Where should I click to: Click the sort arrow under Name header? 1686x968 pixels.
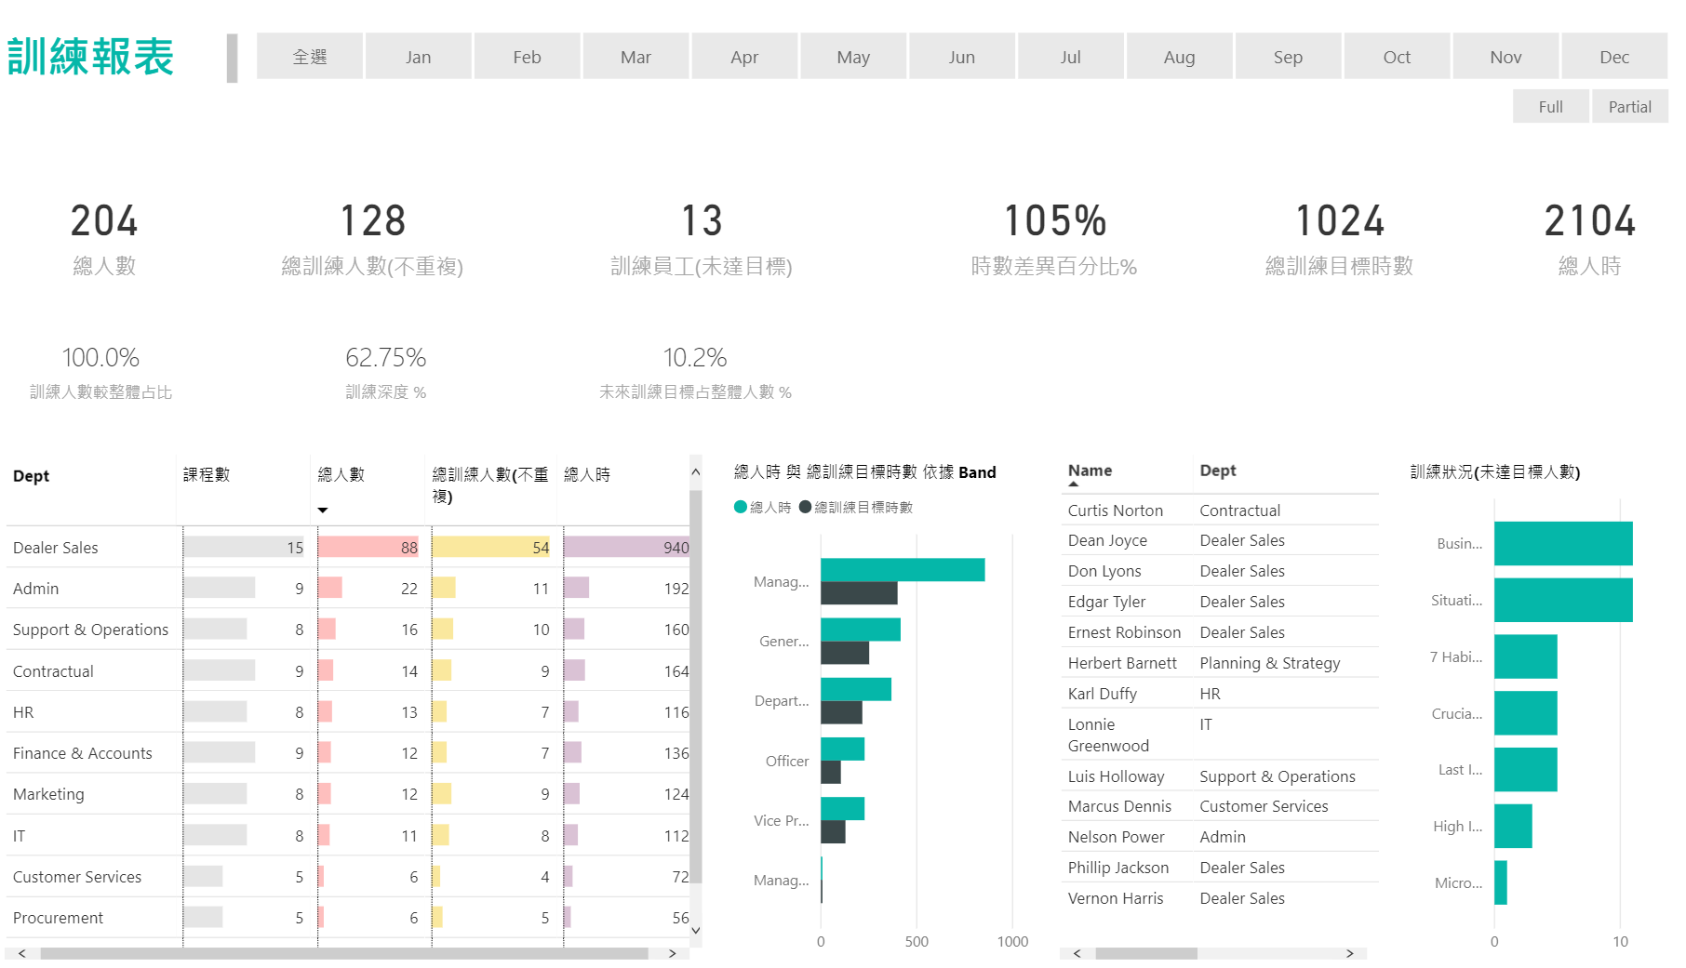[1074, 484]
